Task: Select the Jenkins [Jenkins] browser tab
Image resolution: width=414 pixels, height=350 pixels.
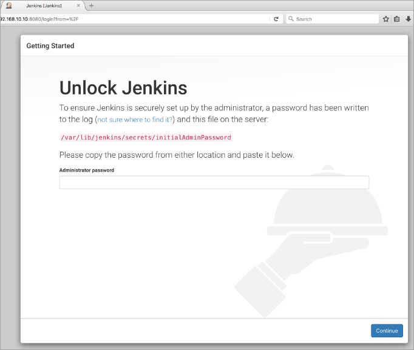Action: 44,5
